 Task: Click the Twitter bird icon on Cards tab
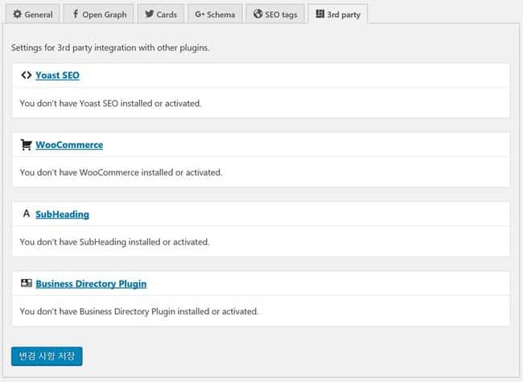150,14
